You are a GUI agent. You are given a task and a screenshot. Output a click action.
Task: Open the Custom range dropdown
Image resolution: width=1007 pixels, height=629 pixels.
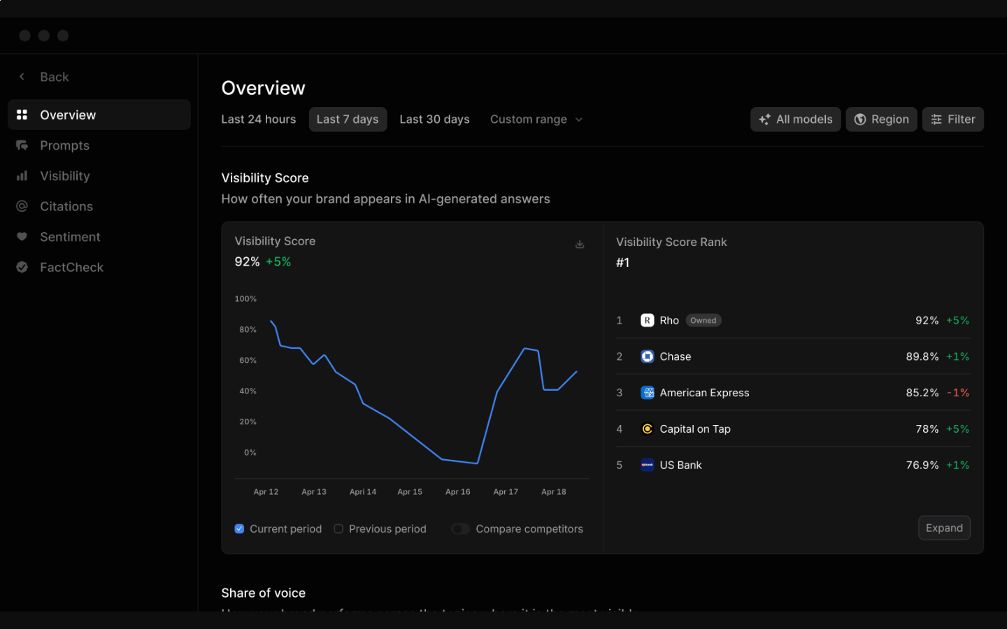pyautogui.click(x=536, y=120)
